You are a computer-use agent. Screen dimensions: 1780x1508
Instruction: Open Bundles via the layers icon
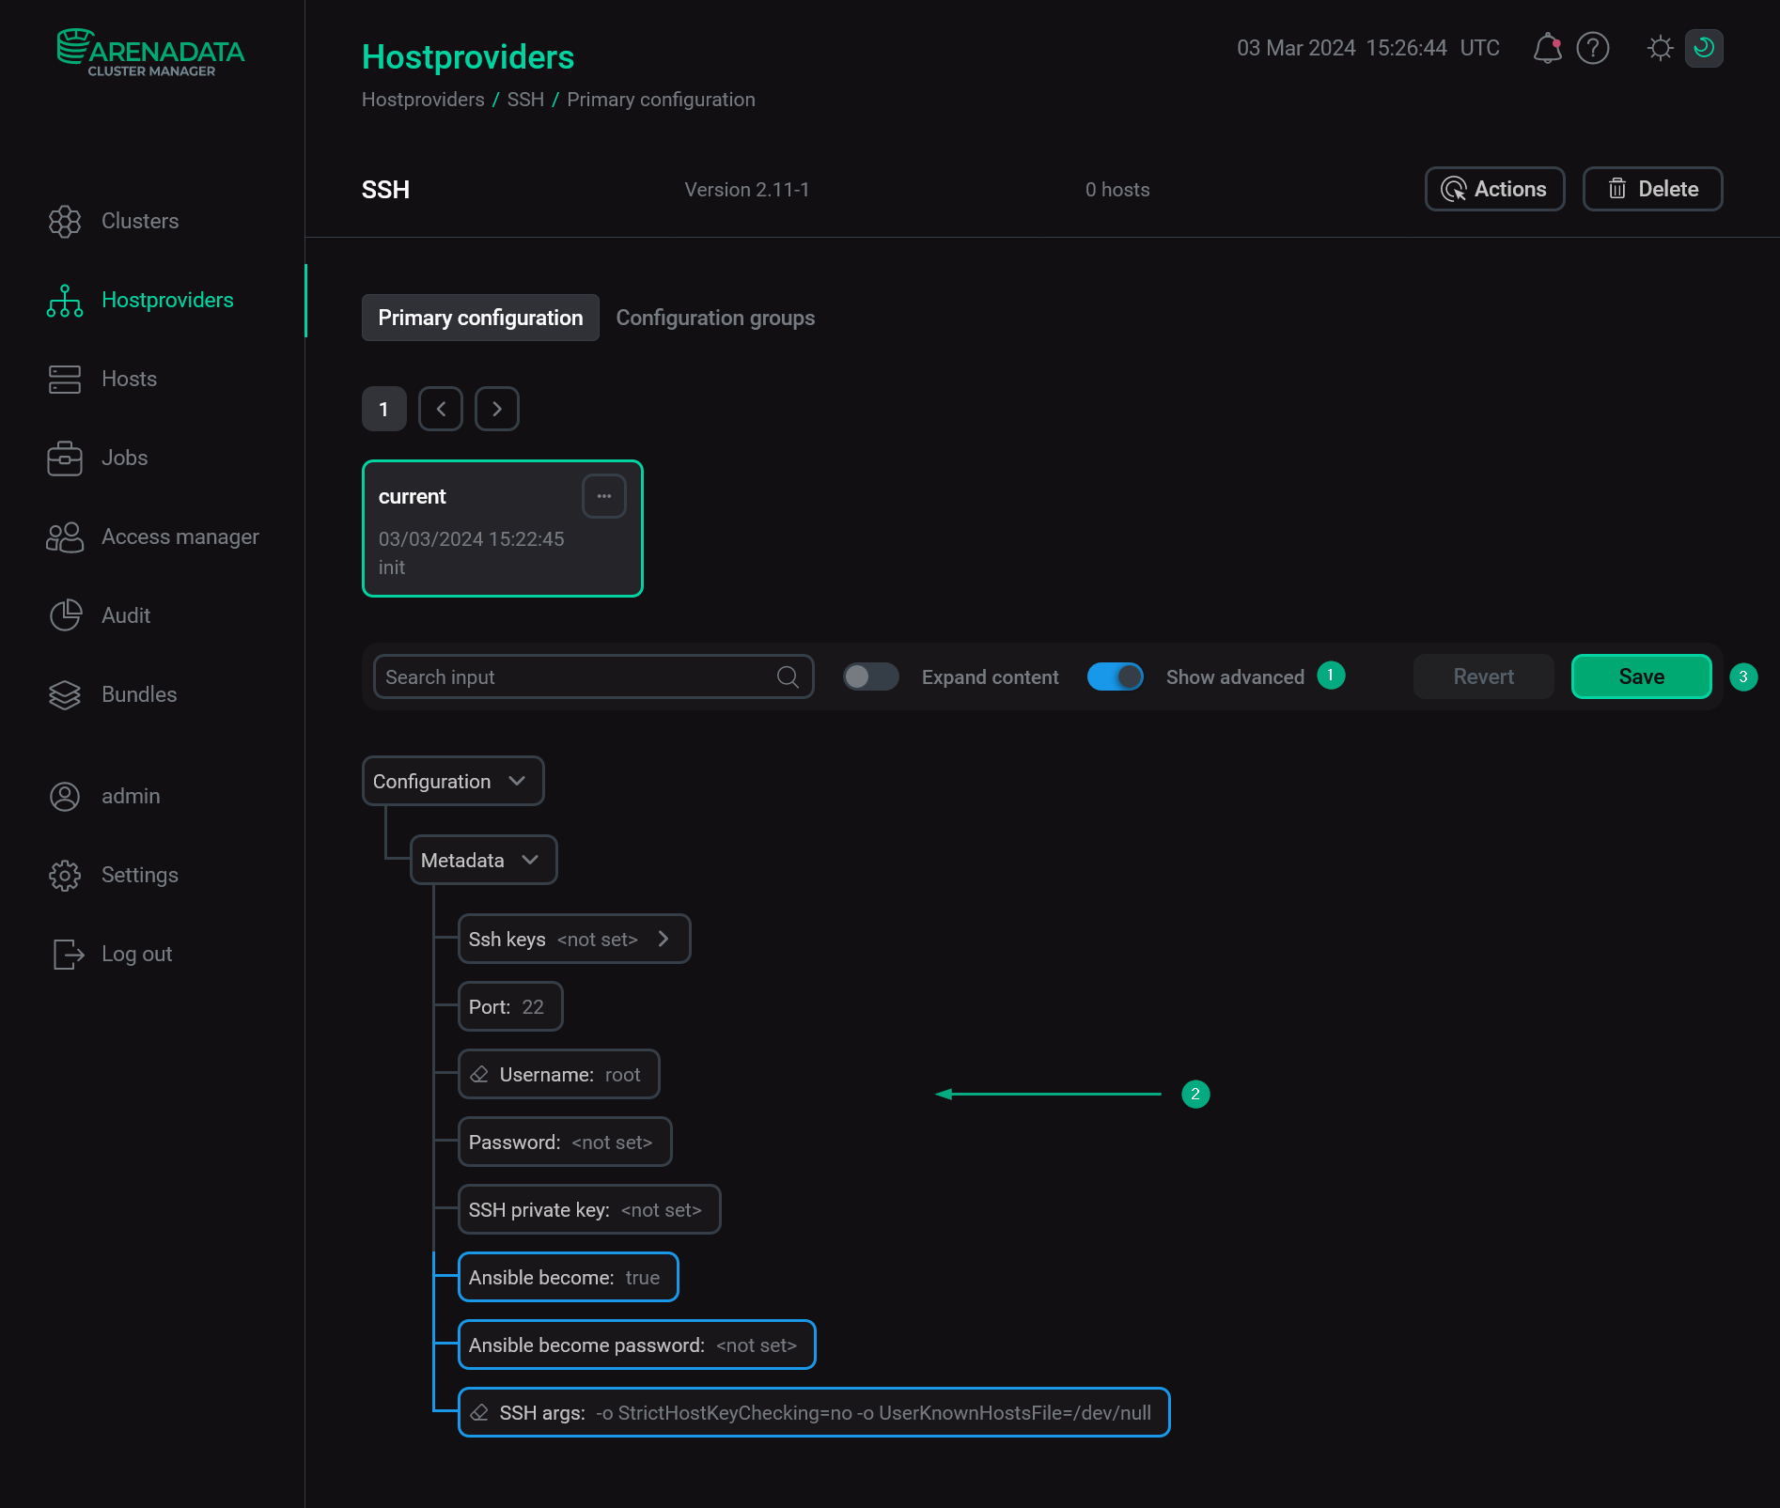pos(65,694)
